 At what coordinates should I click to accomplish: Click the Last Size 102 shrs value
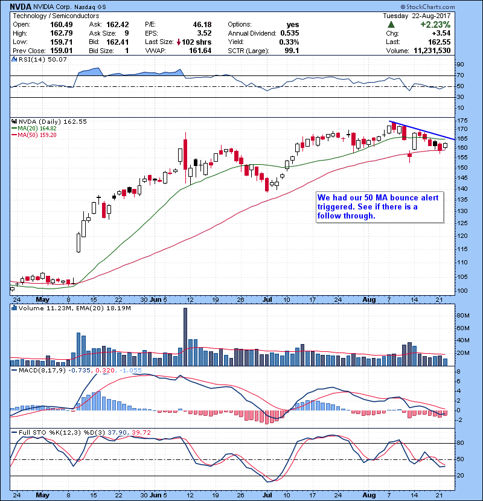tap(197, 42)
